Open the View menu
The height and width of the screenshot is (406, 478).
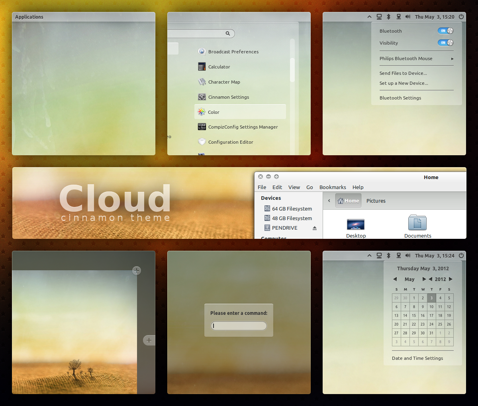click(294, 187)
